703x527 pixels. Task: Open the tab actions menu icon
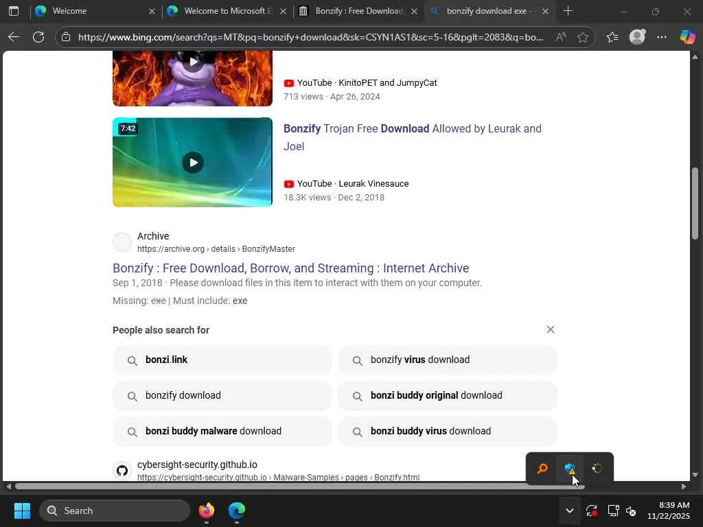point(14,11)
